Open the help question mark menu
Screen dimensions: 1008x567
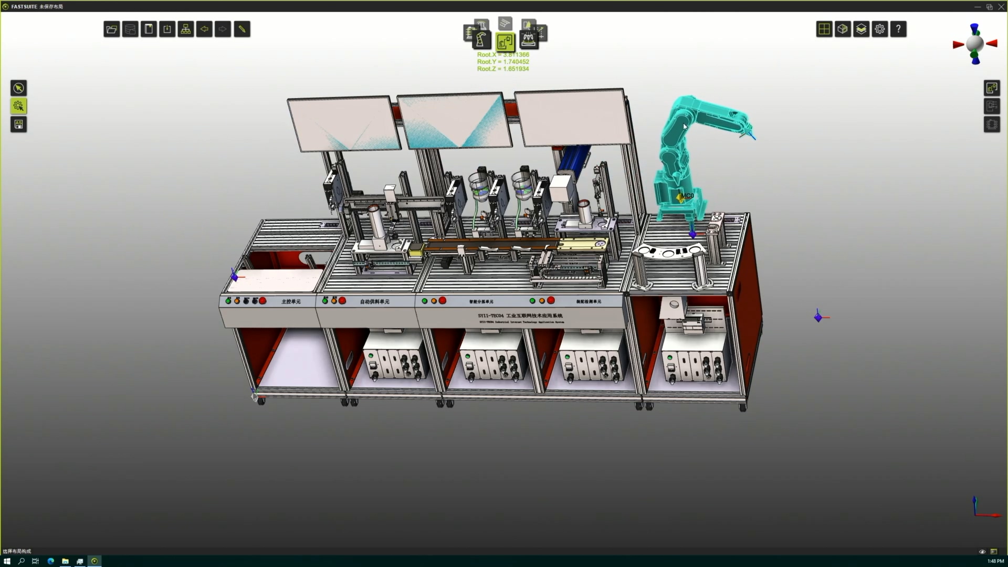[898, 29]
